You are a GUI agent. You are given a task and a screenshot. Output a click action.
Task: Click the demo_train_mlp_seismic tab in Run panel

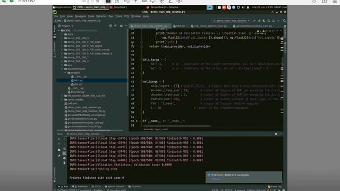tap(84, 134)
